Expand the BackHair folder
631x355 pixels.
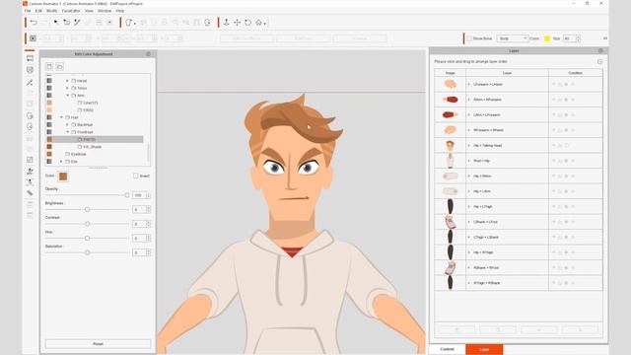[x=67, y=125]
